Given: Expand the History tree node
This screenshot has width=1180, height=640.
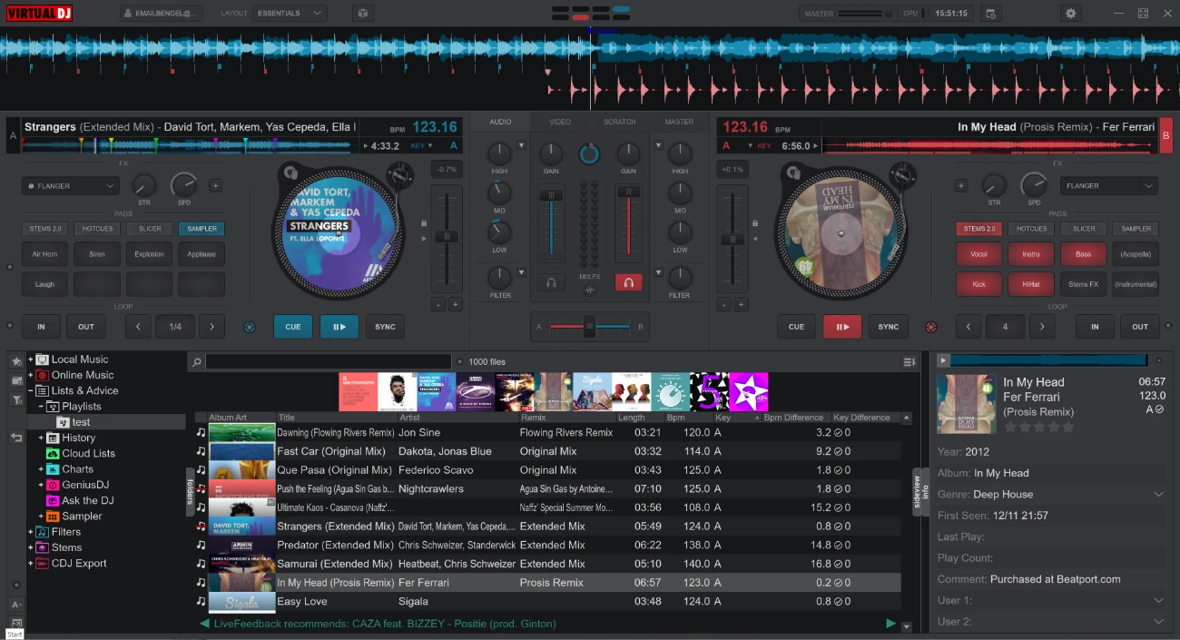Looking at the screenshot, I should (42, 438).
